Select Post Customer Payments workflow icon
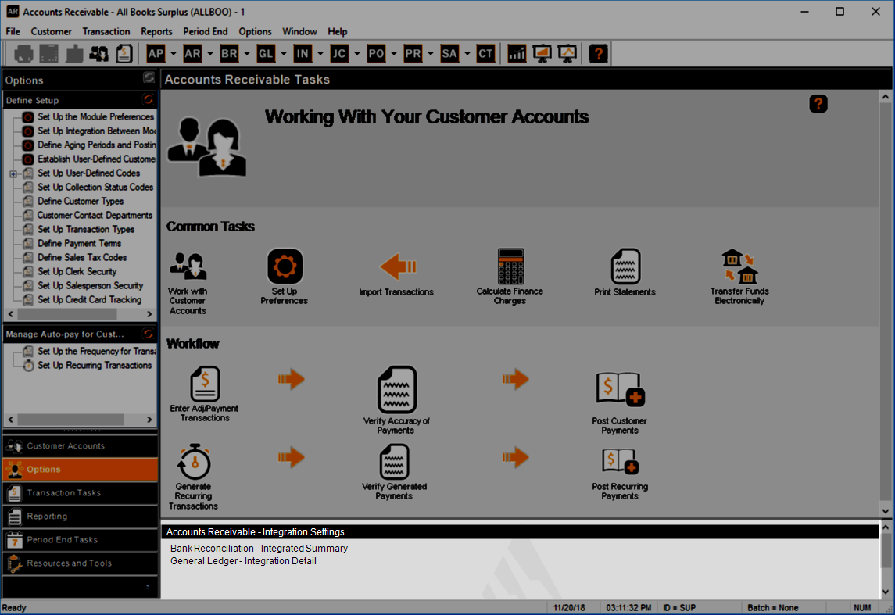This screenshot has width=895, height=615. (x=620, y=390)
